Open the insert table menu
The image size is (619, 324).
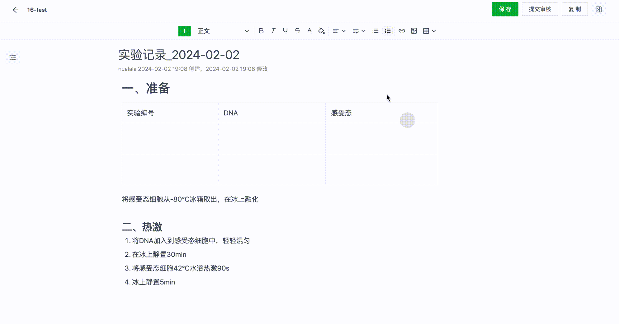[429, 31]
